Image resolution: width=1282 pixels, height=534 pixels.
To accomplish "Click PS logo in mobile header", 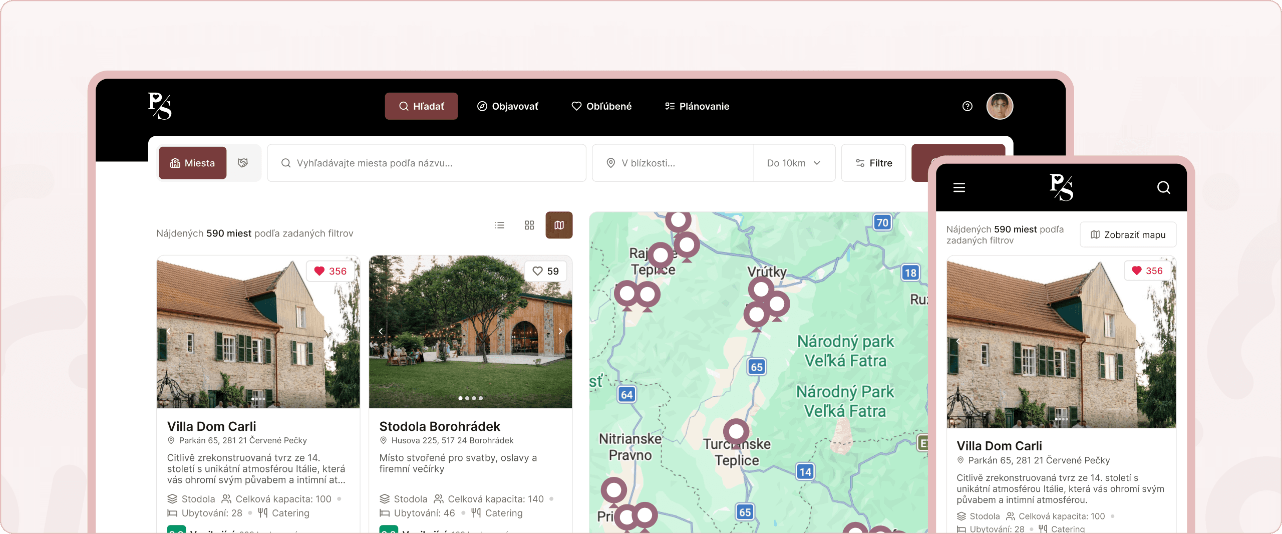I will 1061,187.
